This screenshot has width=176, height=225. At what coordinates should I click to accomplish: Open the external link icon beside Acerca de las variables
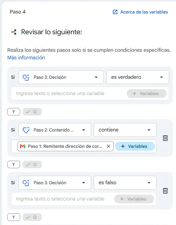(x=115, y=12)
